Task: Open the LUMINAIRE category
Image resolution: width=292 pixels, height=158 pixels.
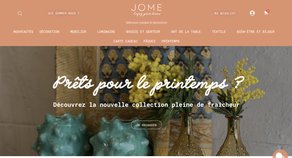Action: [106, 32]
